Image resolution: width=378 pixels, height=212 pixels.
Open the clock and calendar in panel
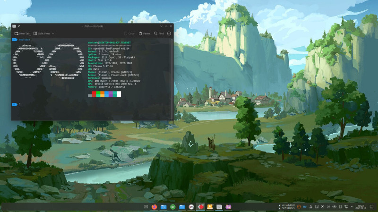tap(361, 207)
